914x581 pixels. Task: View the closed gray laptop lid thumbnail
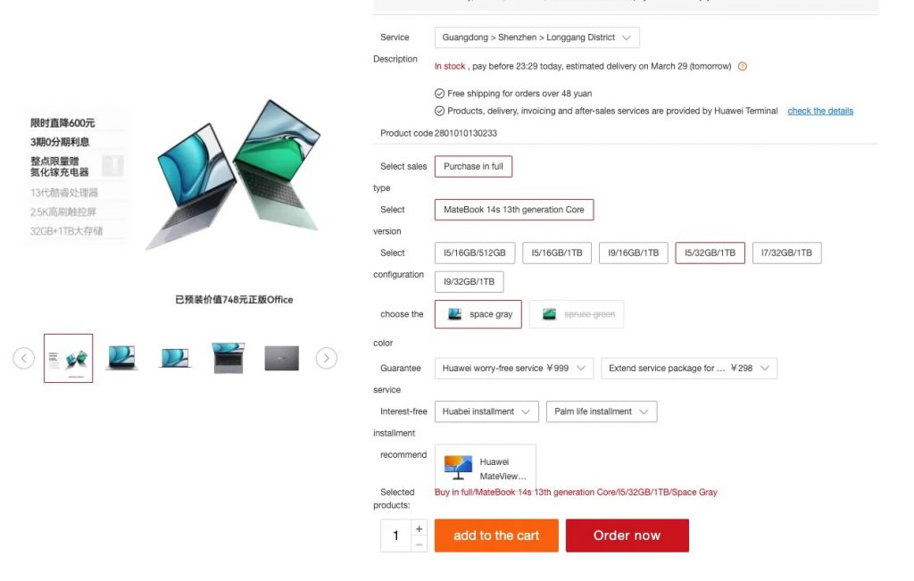(x=281, y=358)
